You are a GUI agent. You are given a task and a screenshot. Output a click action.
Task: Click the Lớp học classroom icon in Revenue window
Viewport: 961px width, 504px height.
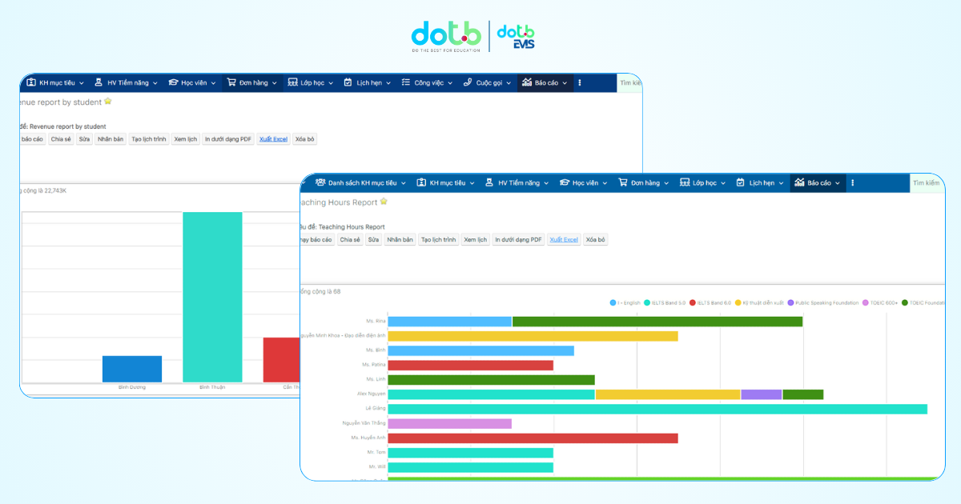click(x=292, y=82)
